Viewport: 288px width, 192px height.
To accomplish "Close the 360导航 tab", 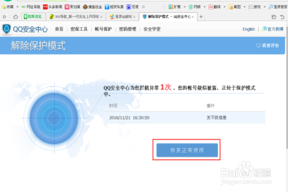I will 101,17.
